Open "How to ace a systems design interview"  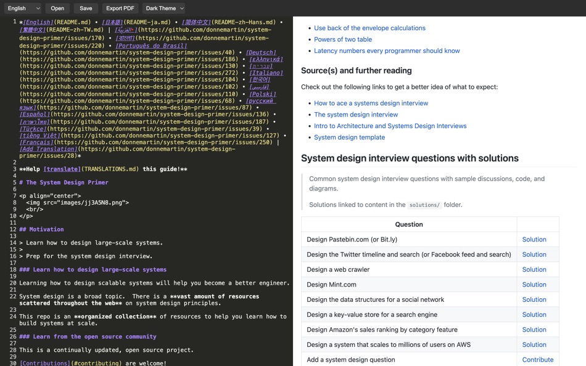click(373, 103)
